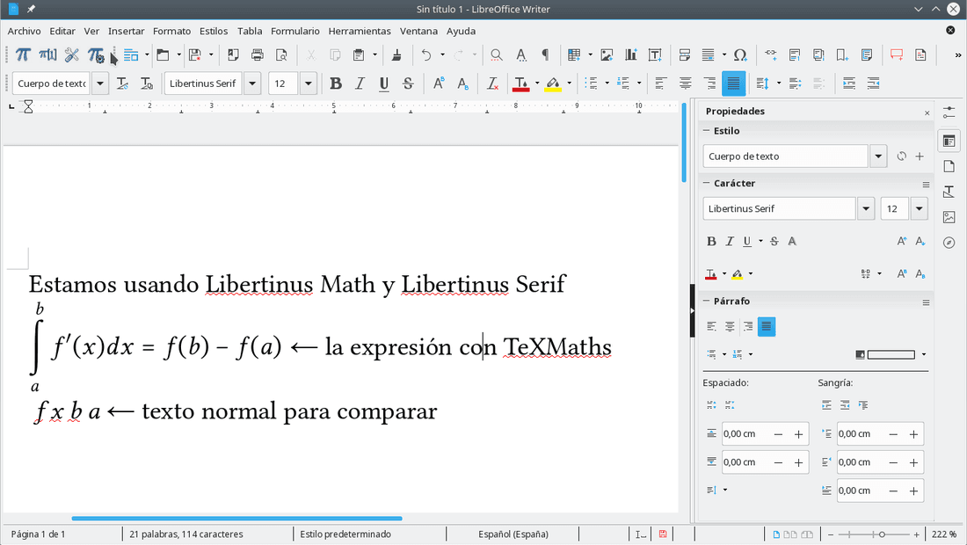The image size is (967, 545).
Task: Click the Clear Direct Formatting icon
Action: click(492, 84)
